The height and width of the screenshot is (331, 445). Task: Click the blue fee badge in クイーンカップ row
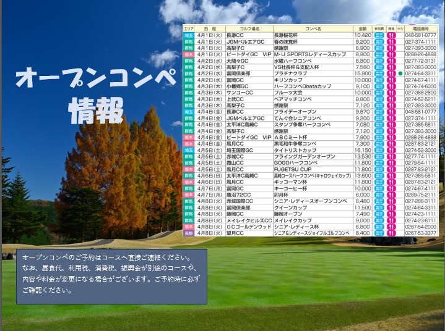(379, 207)
